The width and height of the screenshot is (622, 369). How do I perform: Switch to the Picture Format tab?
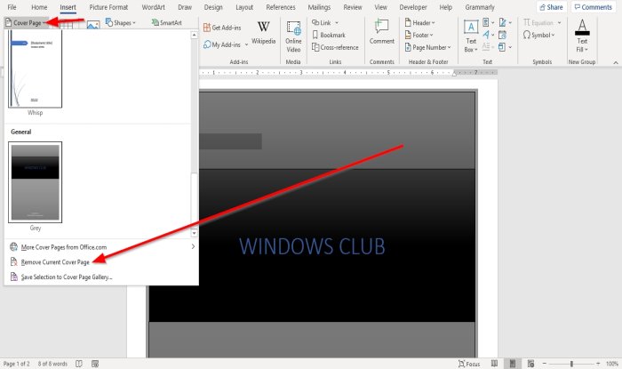pyautogui.click(x=108, y=7)
